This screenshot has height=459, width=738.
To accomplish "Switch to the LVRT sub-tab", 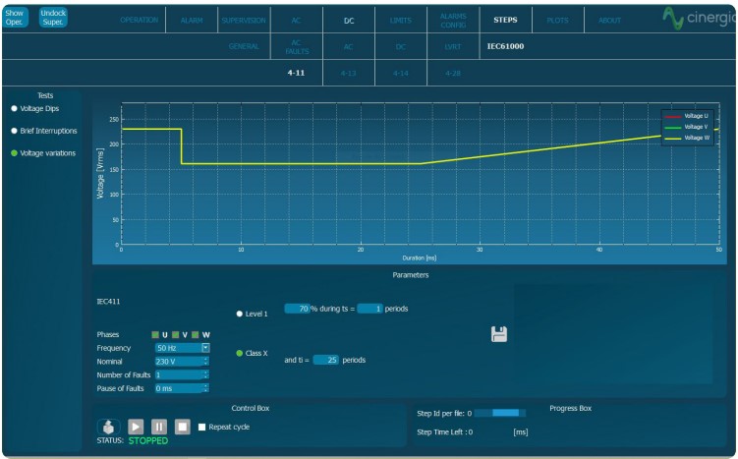I will pyautogui.click(x=453, y=46).
